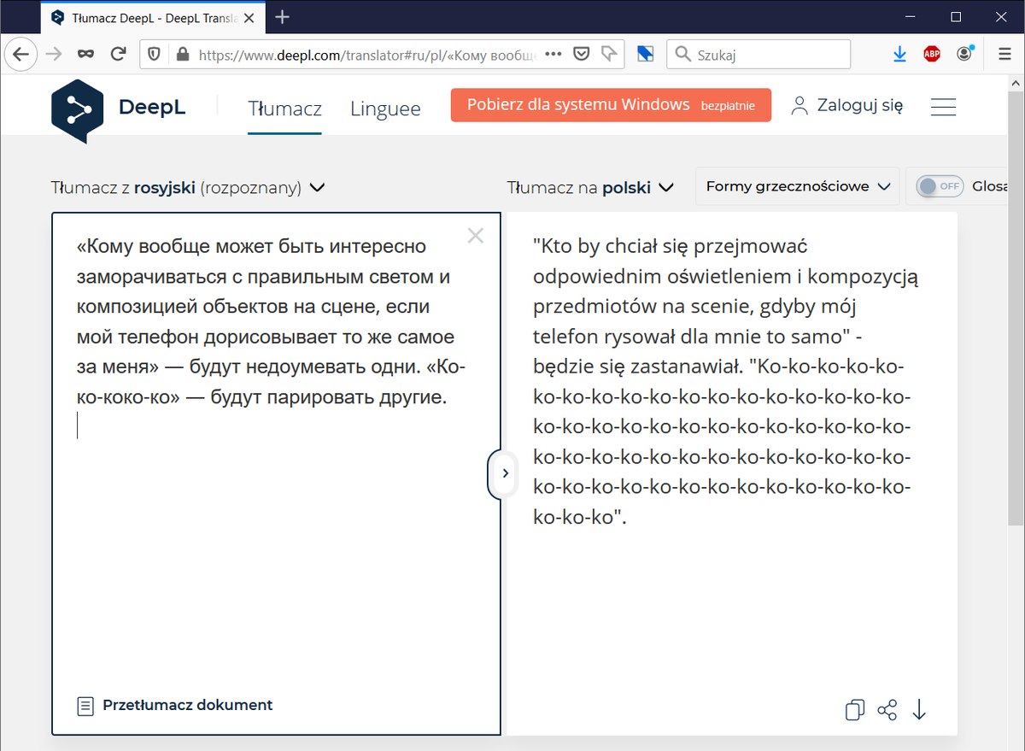Open a new browser tab with plus
Viewport: 1025px width, 751px height.
tap(283, 17)
